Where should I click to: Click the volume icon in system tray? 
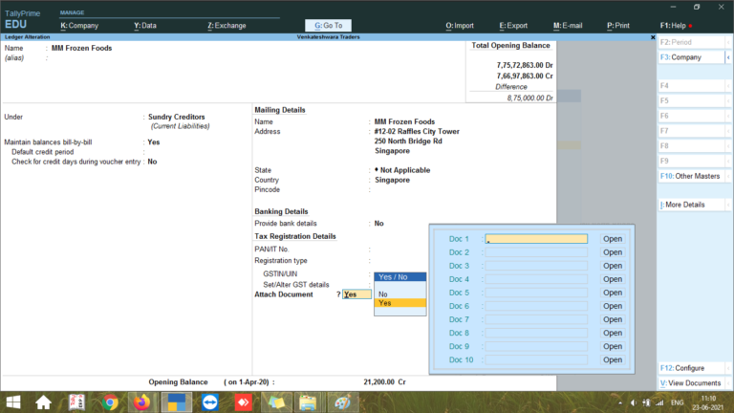pyautogui.click(x=634, y=402)
